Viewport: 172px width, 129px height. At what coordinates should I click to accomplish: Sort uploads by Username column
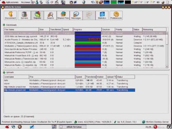click(x=16, y=77)
